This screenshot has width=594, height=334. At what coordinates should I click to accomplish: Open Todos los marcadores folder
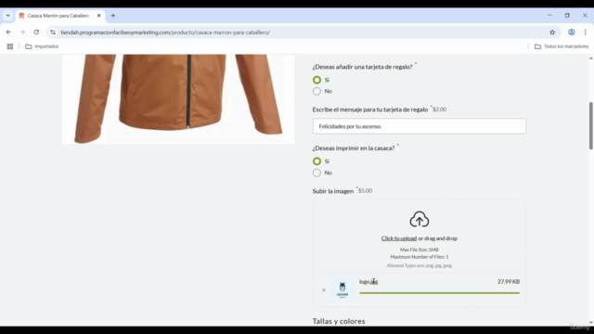(562, 46)
